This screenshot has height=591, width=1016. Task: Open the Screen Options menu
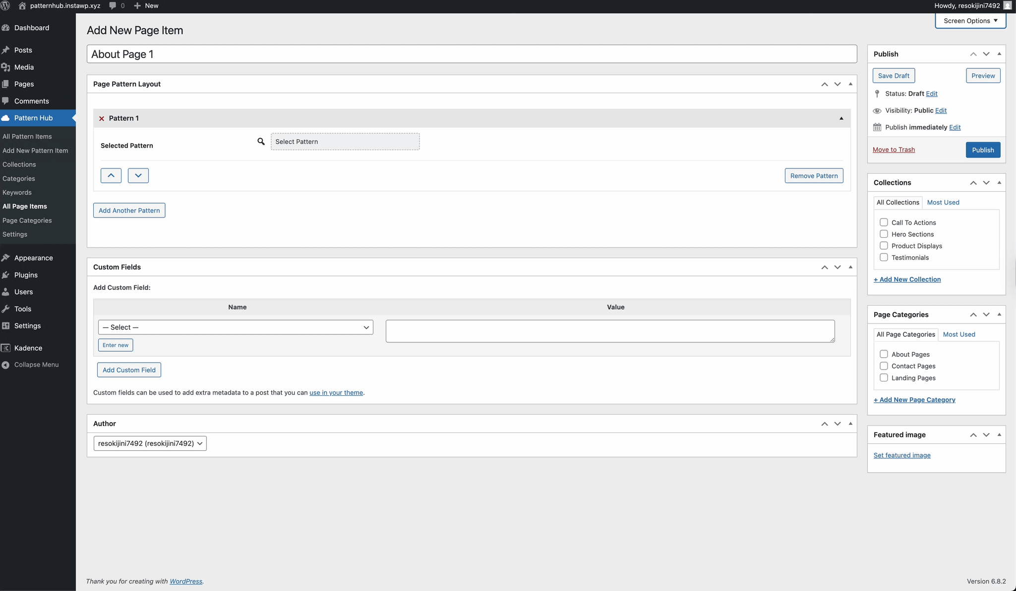coord(969,20)
